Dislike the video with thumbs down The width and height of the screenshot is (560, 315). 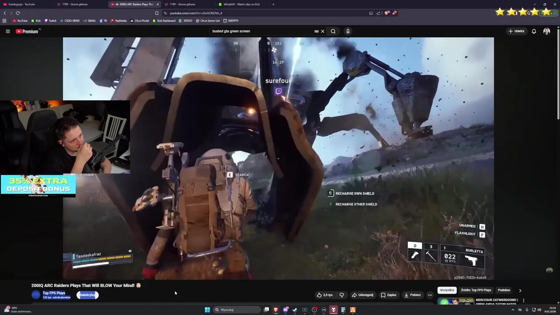[x=342, y=295]
